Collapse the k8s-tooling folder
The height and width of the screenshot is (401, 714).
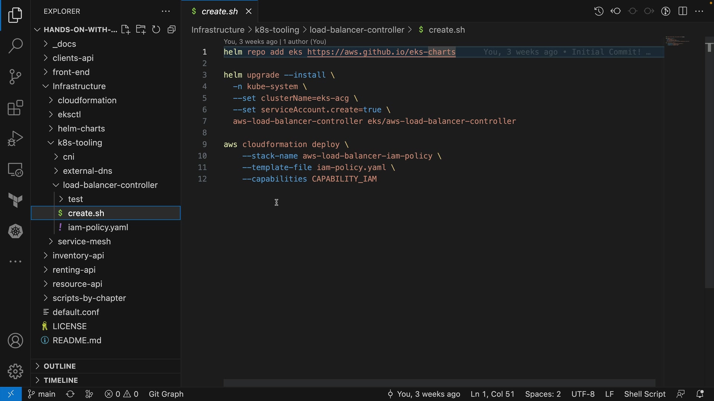coord(80,143)
